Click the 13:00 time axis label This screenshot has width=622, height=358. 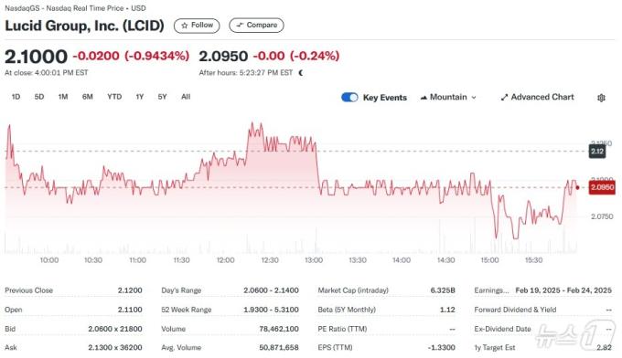pyautogui.click(x=314, y=260)
